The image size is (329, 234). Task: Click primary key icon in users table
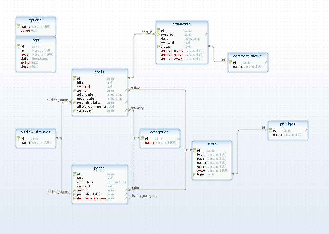click(194, 150)
